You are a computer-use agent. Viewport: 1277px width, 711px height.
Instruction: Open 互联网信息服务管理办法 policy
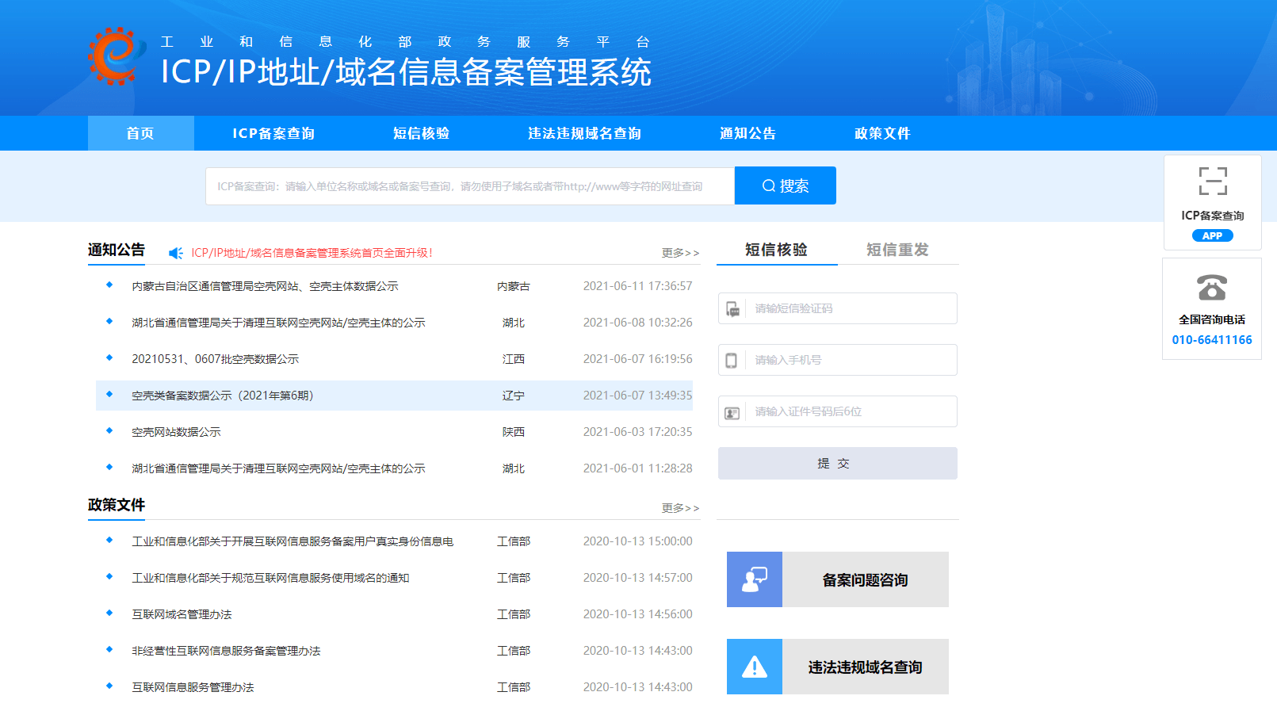click(193, 687)
